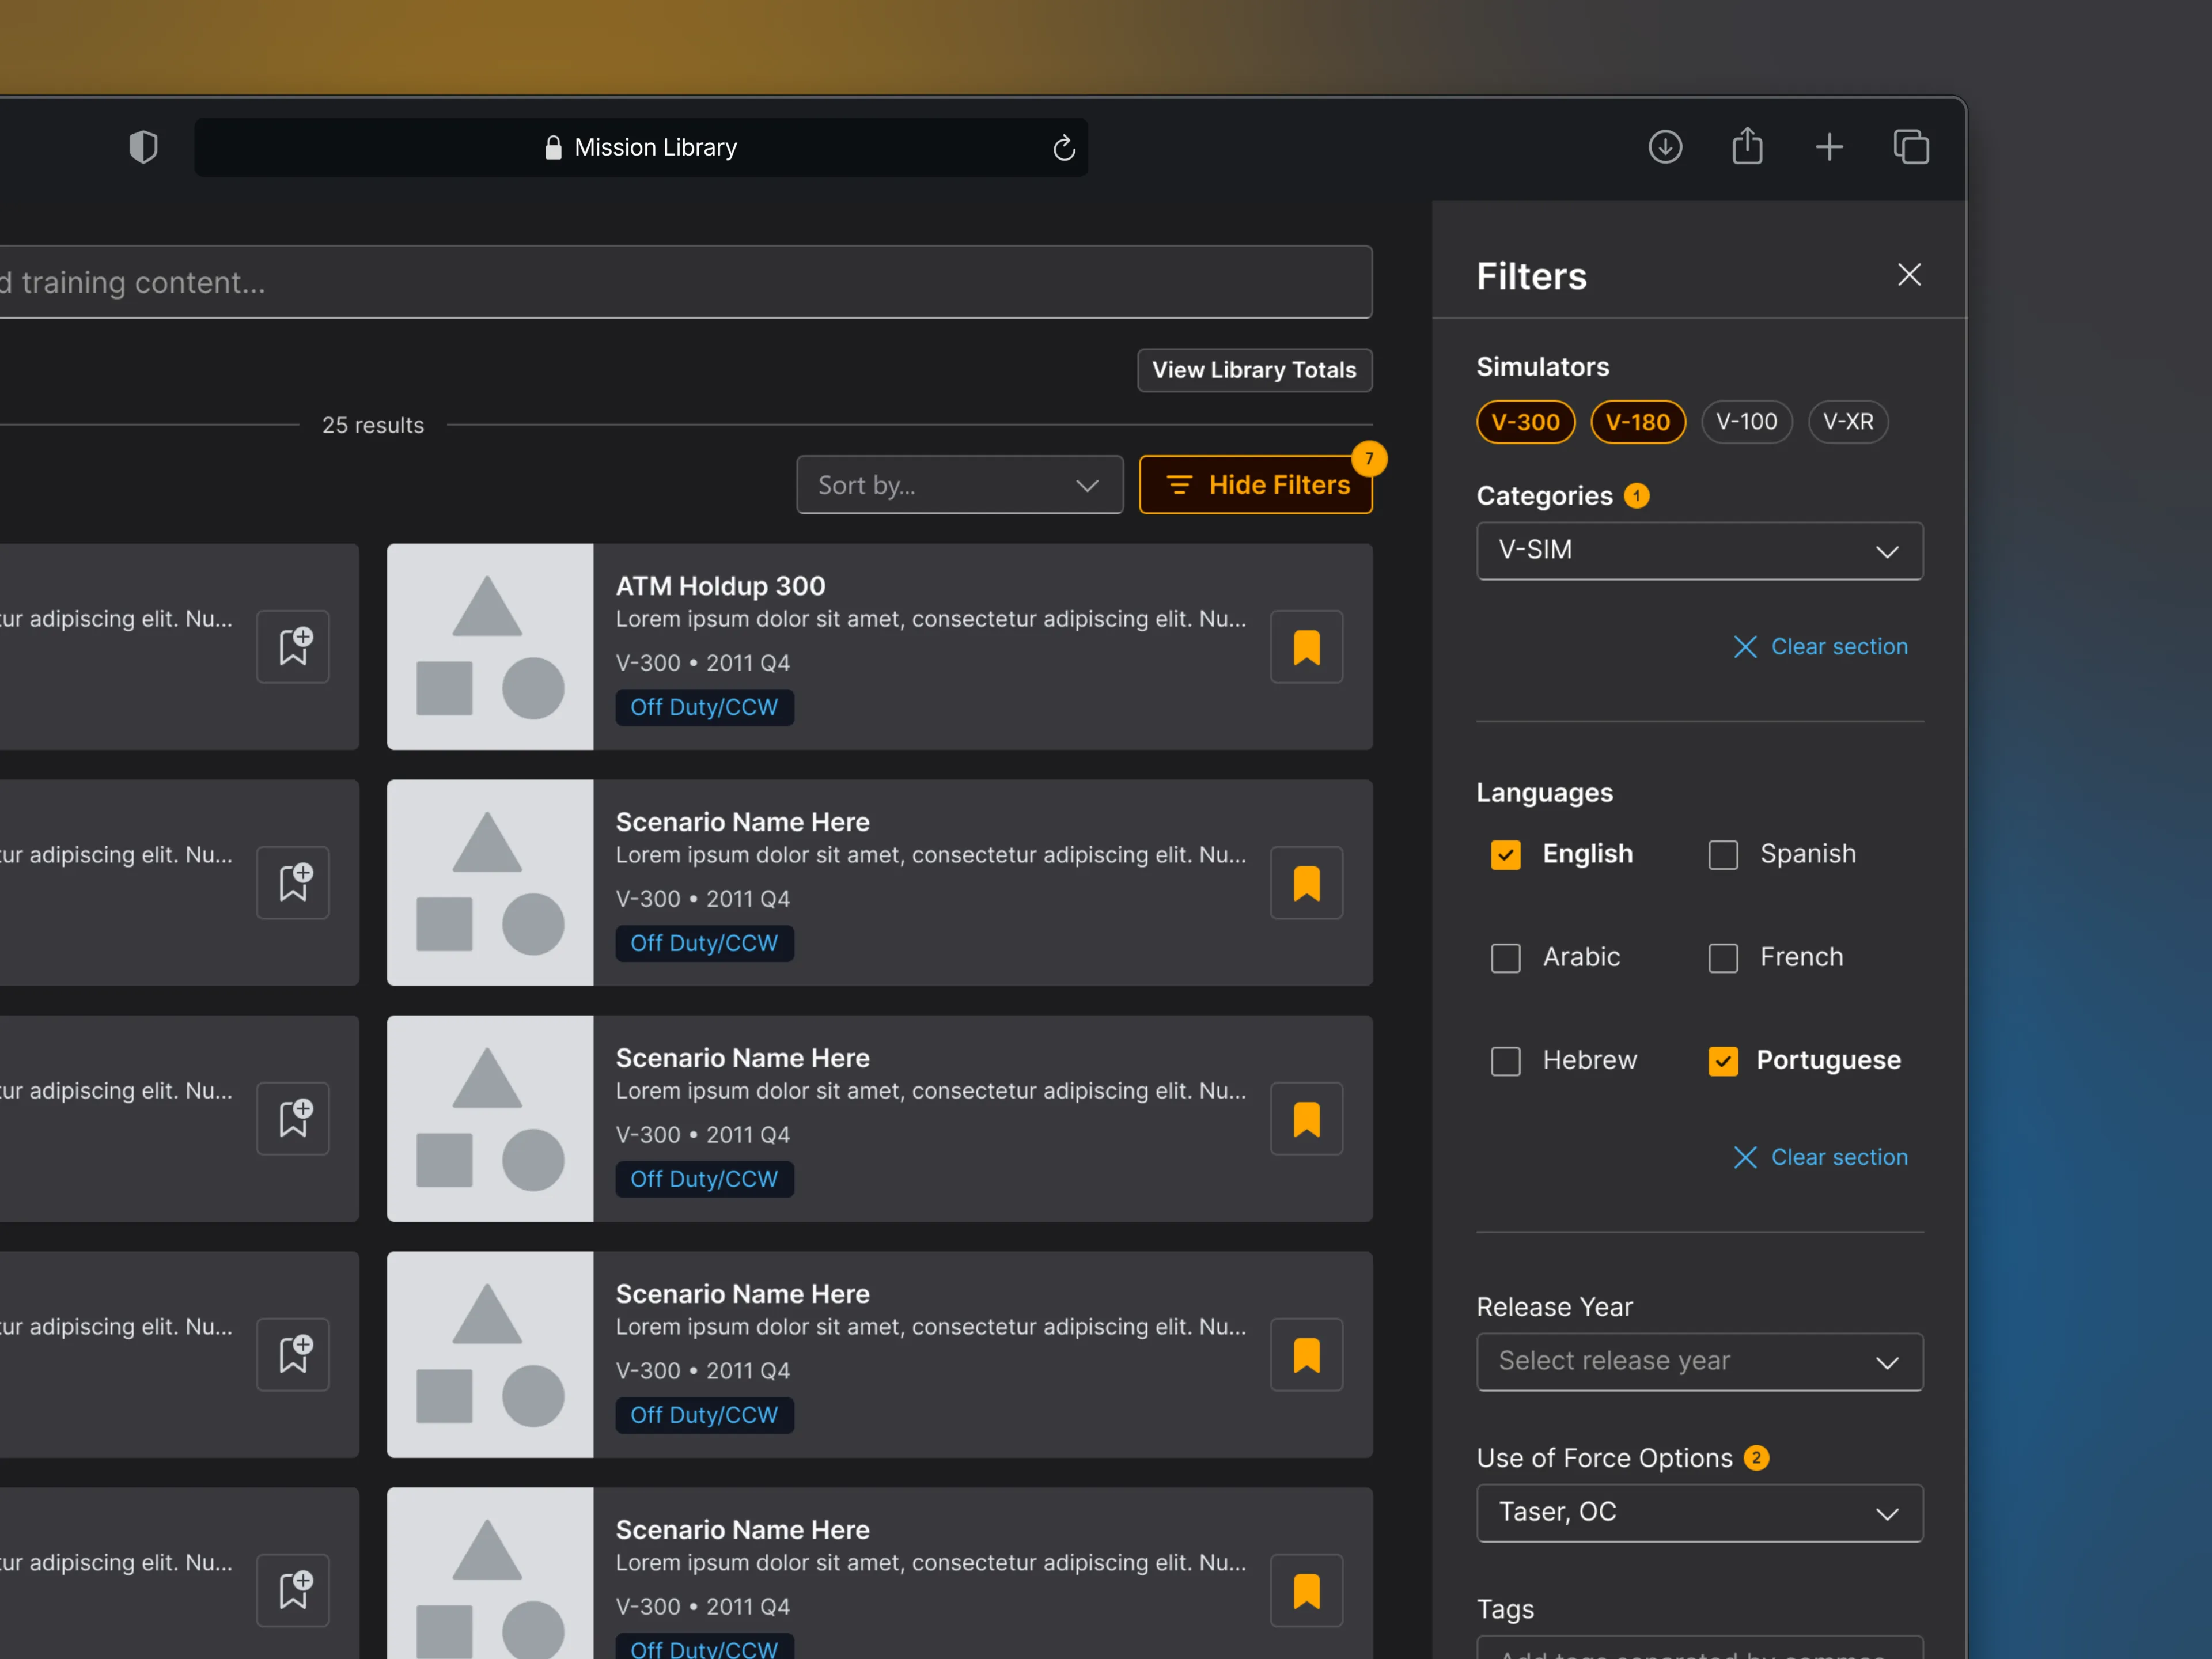Deselect the V-180 simulator chip
2212x1659 pixels.
point(1638,422)
